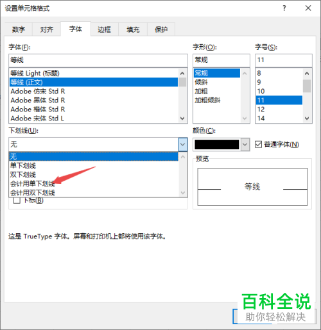
Task: Choose font Adobe 仿宋 Std R
Action: pos(94,91)
